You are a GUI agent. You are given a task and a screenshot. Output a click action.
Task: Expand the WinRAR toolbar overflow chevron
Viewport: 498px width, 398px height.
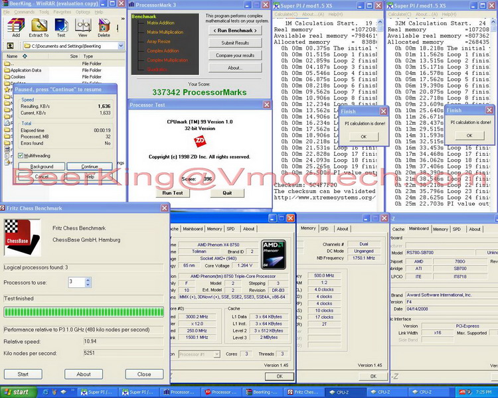point(123,19)
